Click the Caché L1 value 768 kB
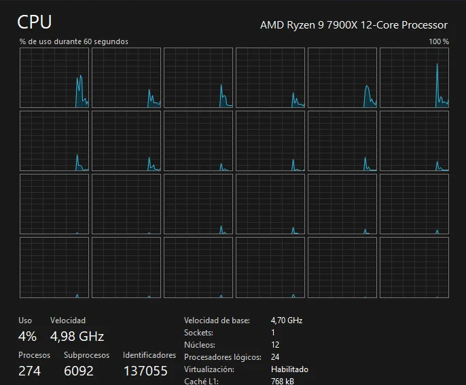Viewport: 466px width, 385px height. pyautogui.click(x=283, y=381)
